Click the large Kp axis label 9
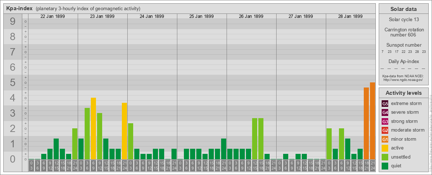This screenshot has width=432, height=175. tap(13, 22)
